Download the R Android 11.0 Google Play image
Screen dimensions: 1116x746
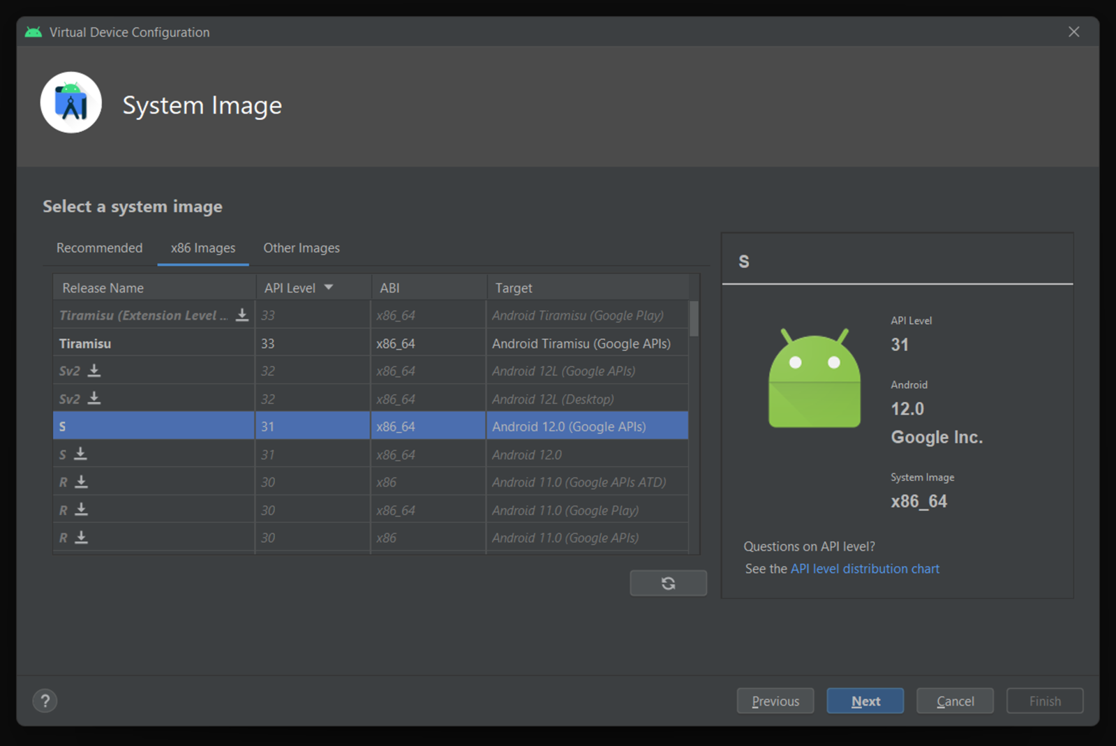click(81, 509)
